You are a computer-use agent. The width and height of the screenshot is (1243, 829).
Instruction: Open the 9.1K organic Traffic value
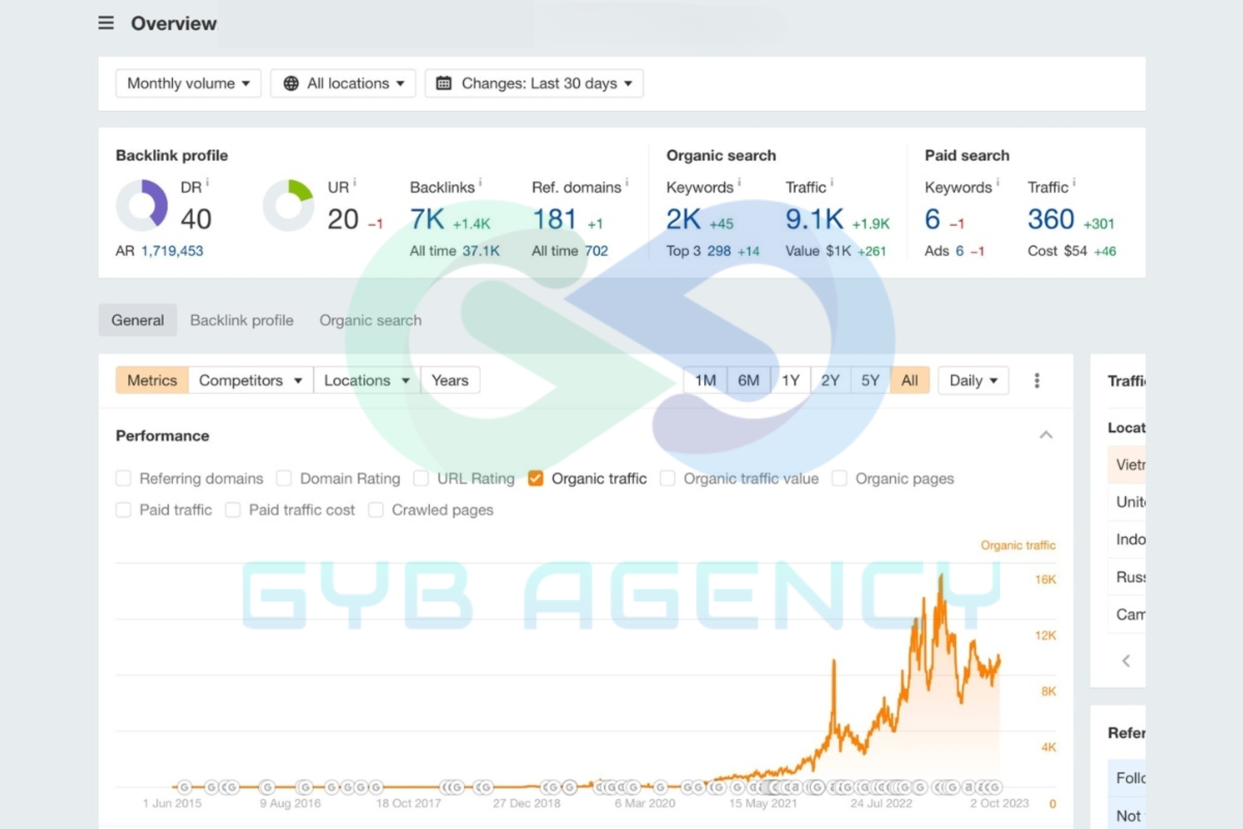pyautogui.click(x=814, y=219)
